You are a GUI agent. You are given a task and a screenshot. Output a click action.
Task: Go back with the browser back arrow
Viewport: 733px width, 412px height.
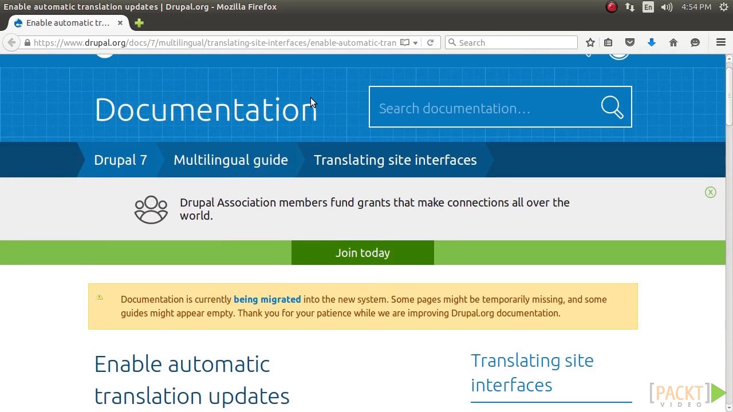[x=11, y=42]
